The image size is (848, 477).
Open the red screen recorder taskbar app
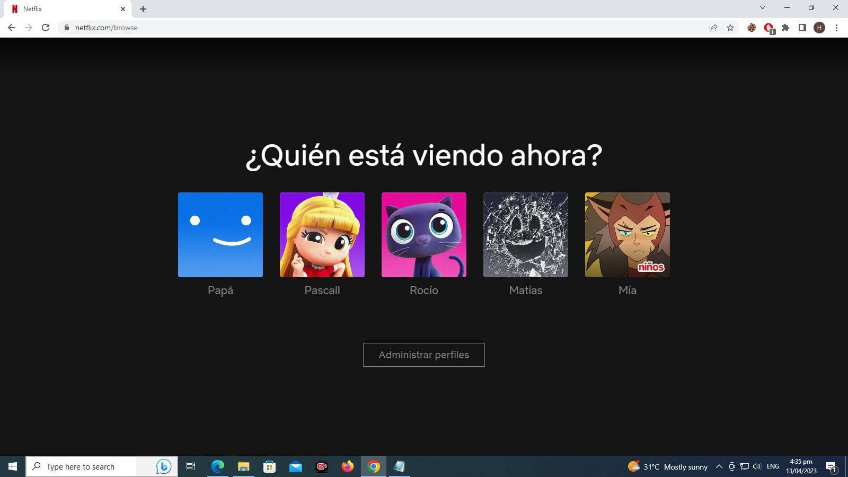[x=322, y=466]
